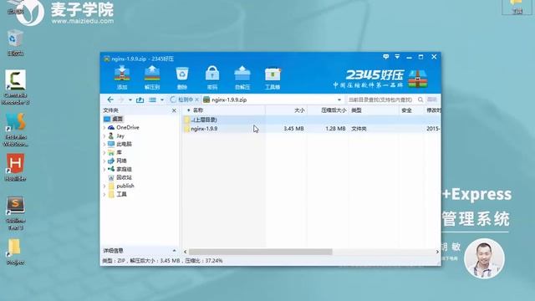
Task: Open the view mode dropdown arrow
Action: (162, 100)
